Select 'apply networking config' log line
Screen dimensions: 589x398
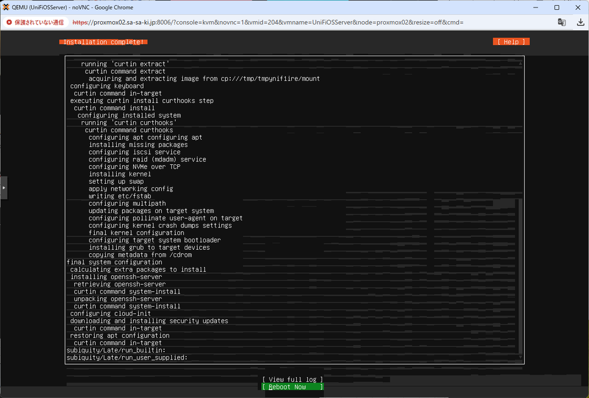click(131, 189)
